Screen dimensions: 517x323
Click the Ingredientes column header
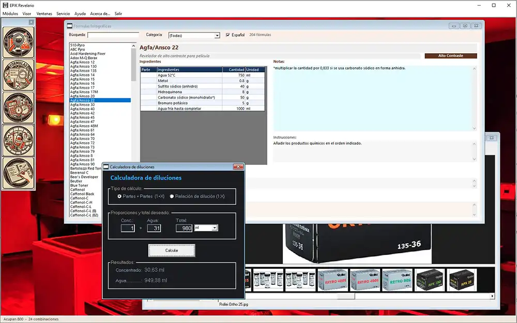coord(189,70)
